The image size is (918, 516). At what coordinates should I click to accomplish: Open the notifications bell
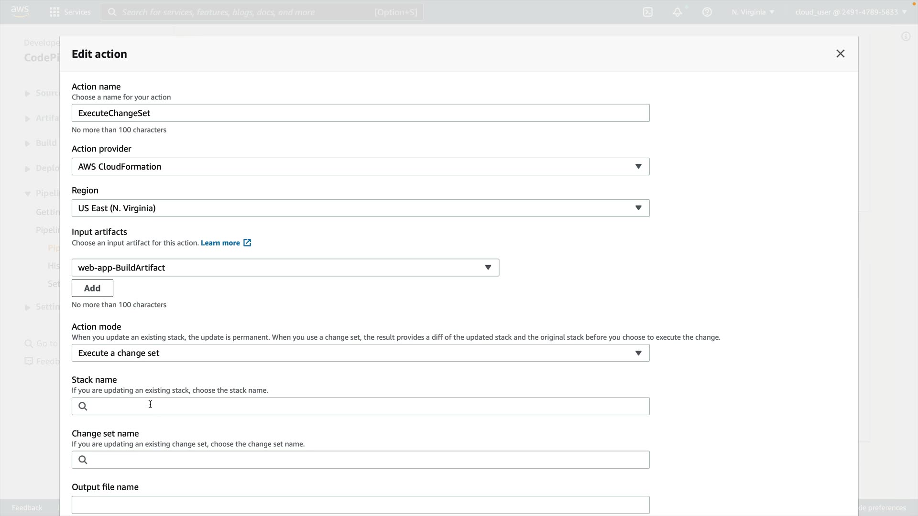pyautogui.click(x=678, y=12)
